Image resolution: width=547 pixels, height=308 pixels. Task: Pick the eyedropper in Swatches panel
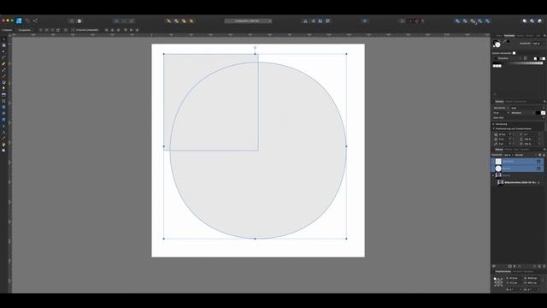505,42
